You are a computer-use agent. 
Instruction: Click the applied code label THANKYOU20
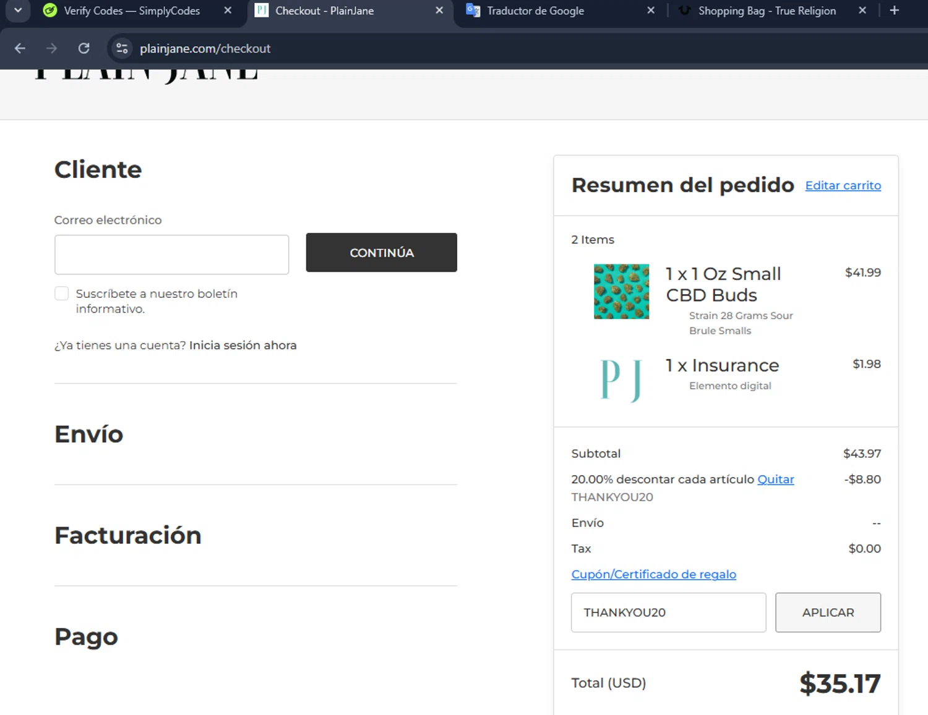pyautogui.click(x=612, y=497)
